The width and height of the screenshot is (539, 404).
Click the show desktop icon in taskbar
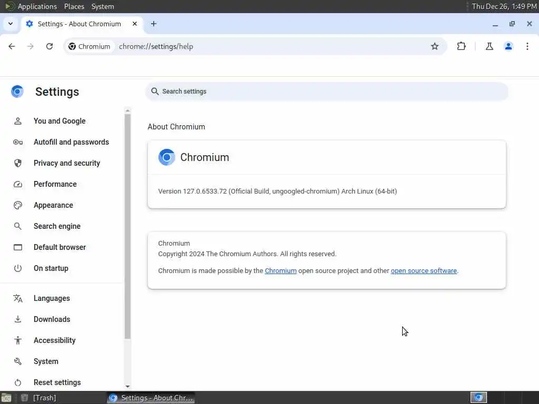[6, 398]
